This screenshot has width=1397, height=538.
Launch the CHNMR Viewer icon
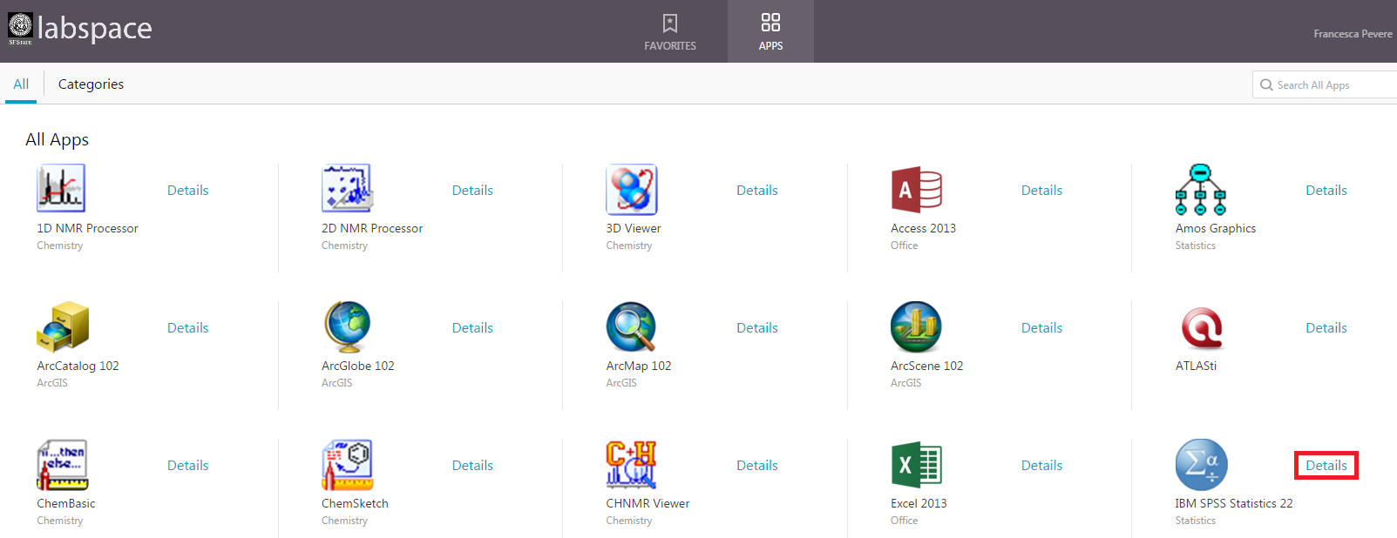pos(631,464)
